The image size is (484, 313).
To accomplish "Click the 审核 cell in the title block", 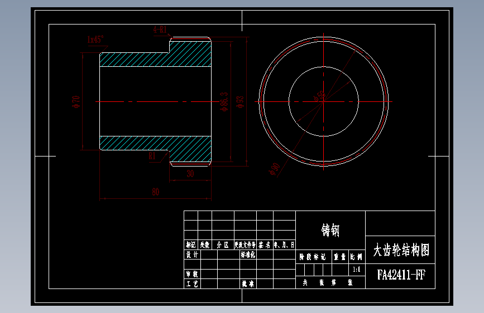I will 192,274.
